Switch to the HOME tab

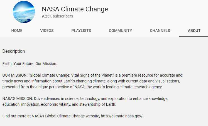click(x=17, y=31)
